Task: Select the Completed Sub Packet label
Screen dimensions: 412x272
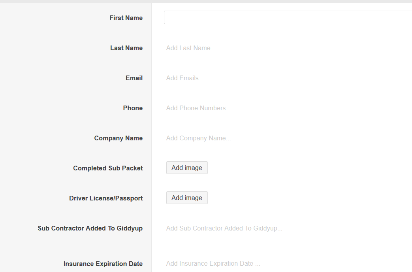Action: click(x=108, y=168)
